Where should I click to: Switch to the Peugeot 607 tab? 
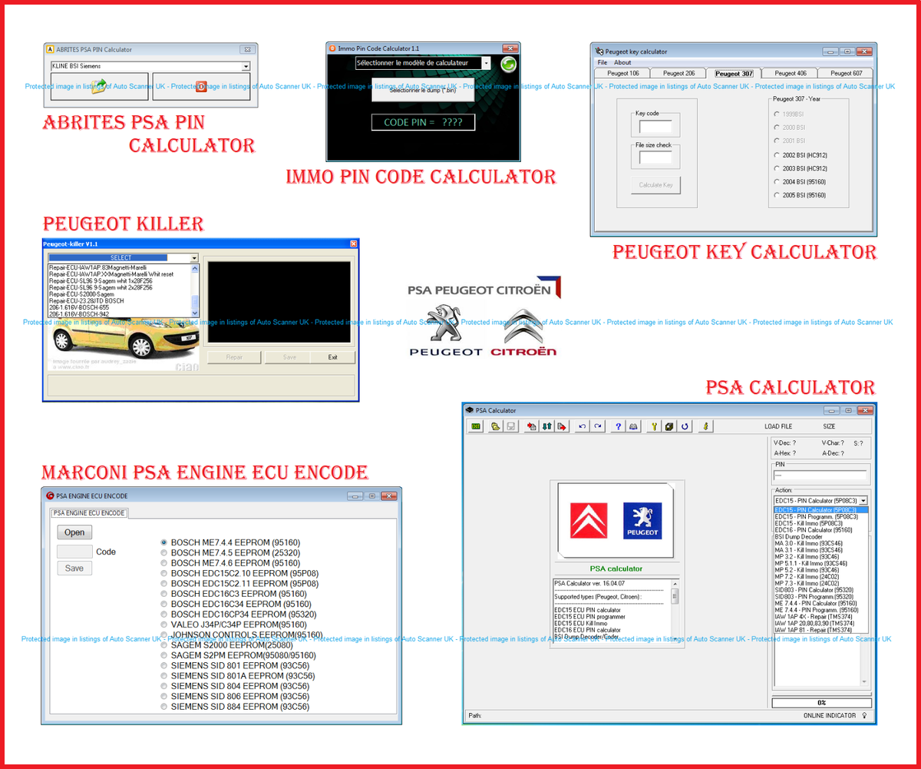tap(846, 73)
